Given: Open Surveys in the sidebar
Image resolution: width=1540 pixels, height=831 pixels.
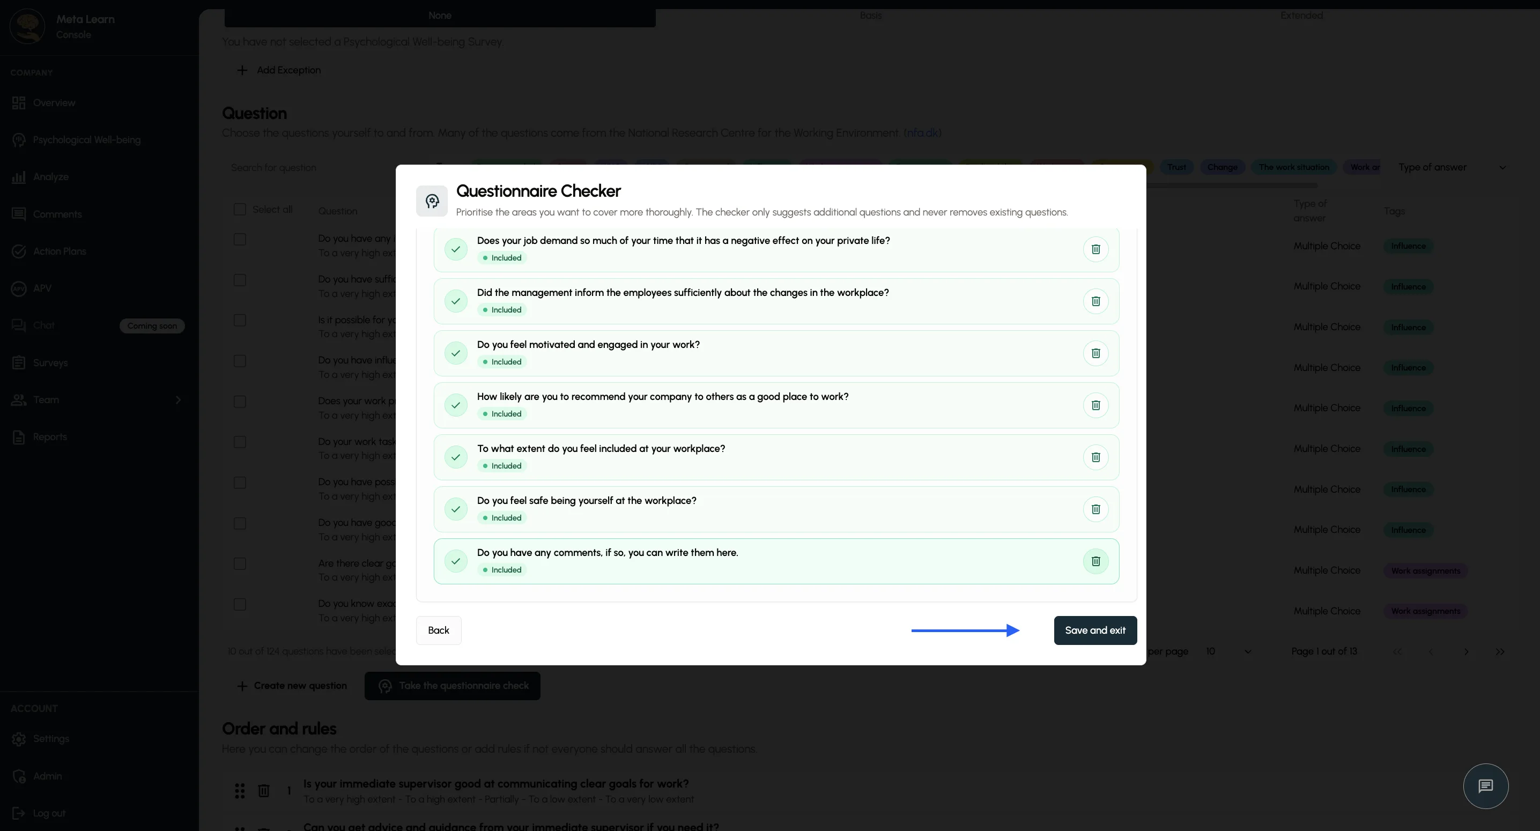Looking at the screenshot, I should [50, 363].
